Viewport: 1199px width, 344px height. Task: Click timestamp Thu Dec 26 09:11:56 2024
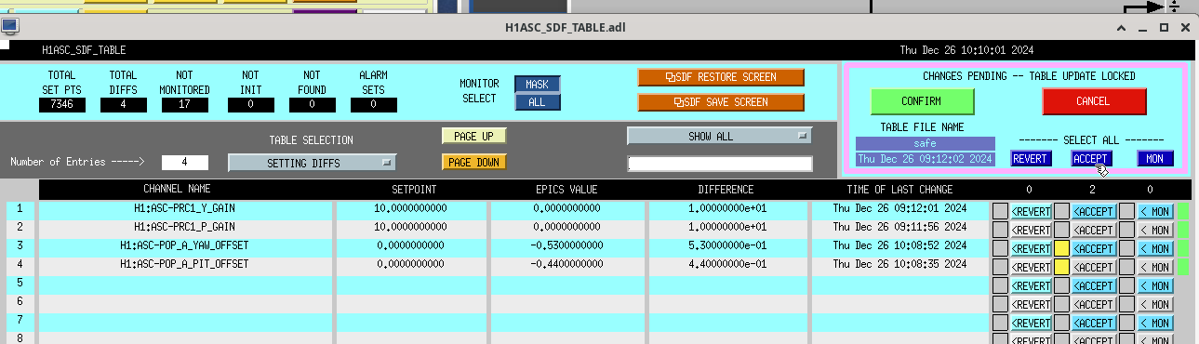pyautogui.click(x=899, y=227)
